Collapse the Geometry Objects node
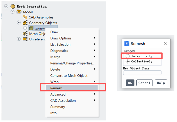Screen dimensions: 177x122 tap(19, 23)
